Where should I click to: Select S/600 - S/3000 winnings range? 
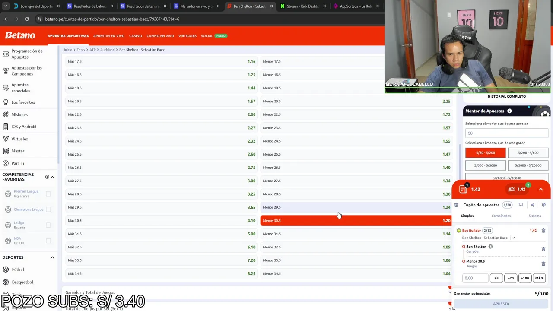click(485, 165)
